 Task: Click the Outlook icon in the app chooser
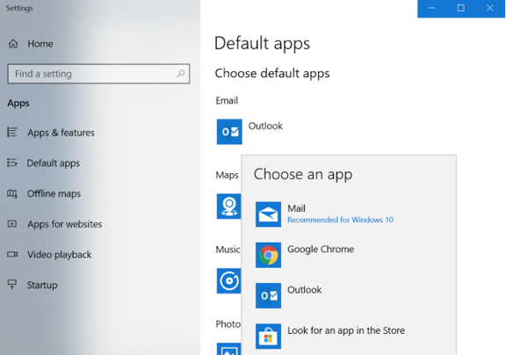click(x=268, y=295)
